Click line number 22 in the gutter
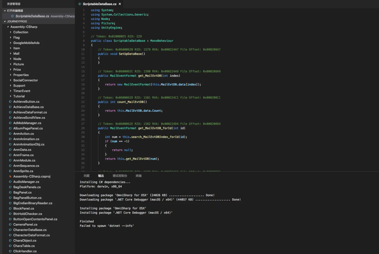The width and height of the screenshot is (379, 254). click(x=83, y=102)
